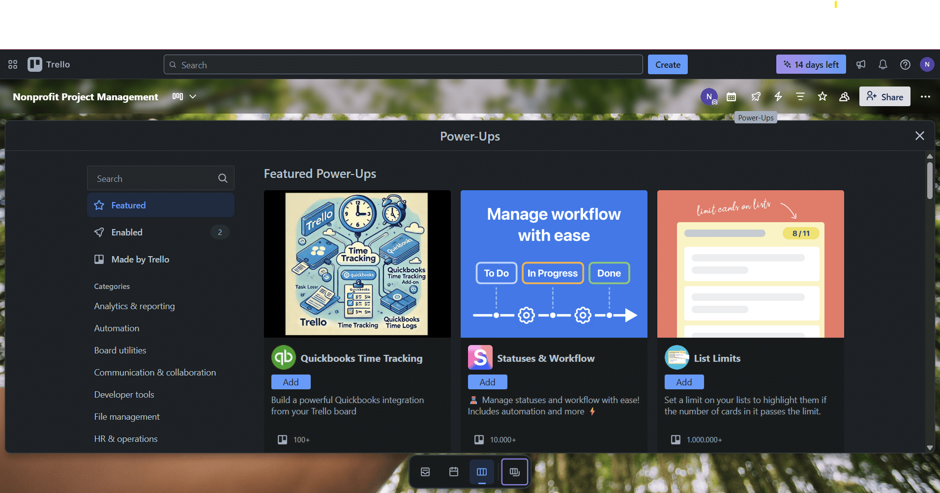Image resolution: width=940 pixels, height=493 pixels.
Task: Expand the board views chevron dropdown
Action: pos(193,96)
